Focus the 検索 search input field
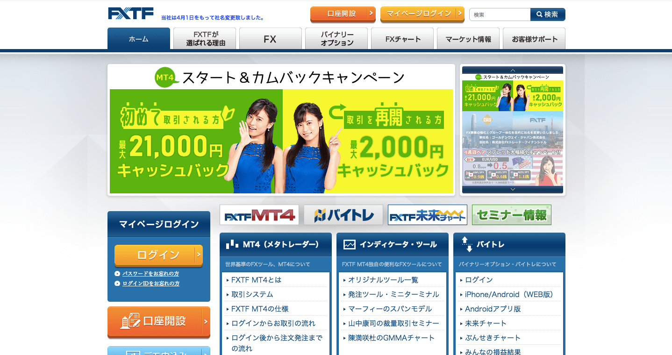The image size is (672, 355). tap(500, 14)
